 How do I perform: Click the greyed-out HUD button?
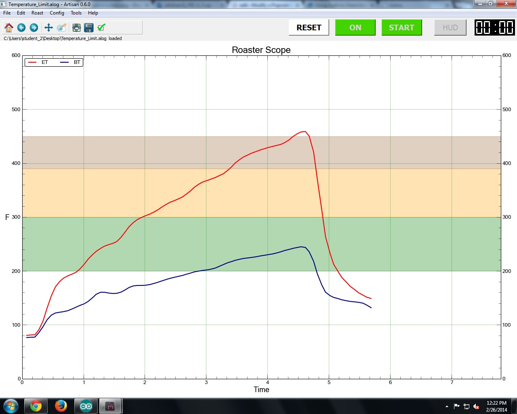point(450,27)
